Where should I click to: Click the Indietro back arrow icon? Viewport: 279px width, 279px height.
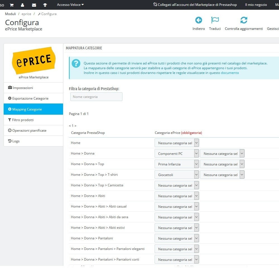[199, 20]
